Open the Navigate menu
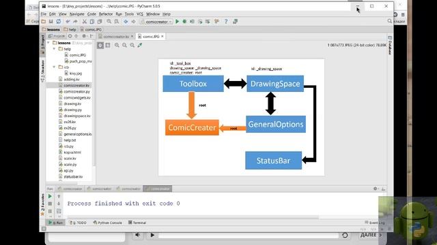 [x=77, y=14]
